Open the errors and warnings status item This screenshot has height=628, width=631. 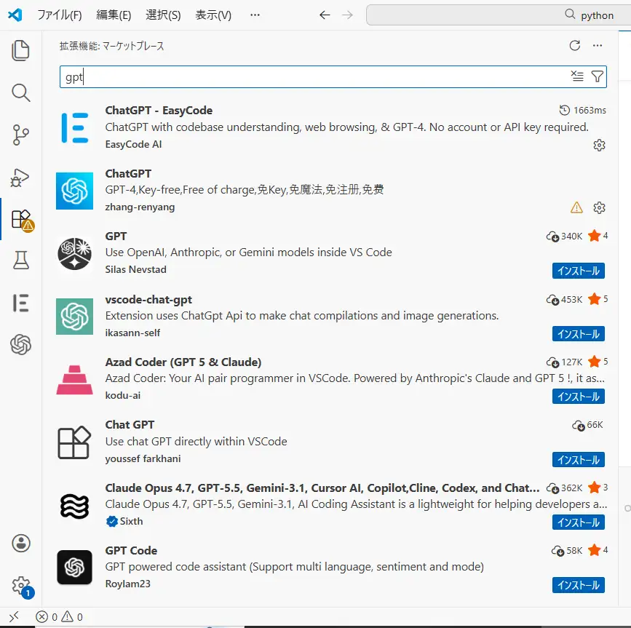[60, 617]
